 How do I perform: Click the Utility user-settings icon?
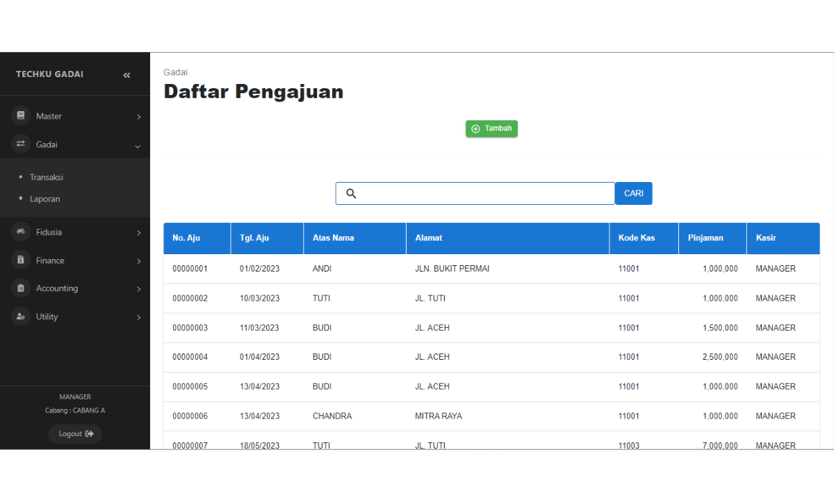coord(21,317)
